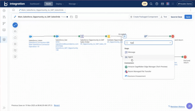Click the Save & Close button
The width and height of the screenshot is (195, 111).
tap(176, 17)
